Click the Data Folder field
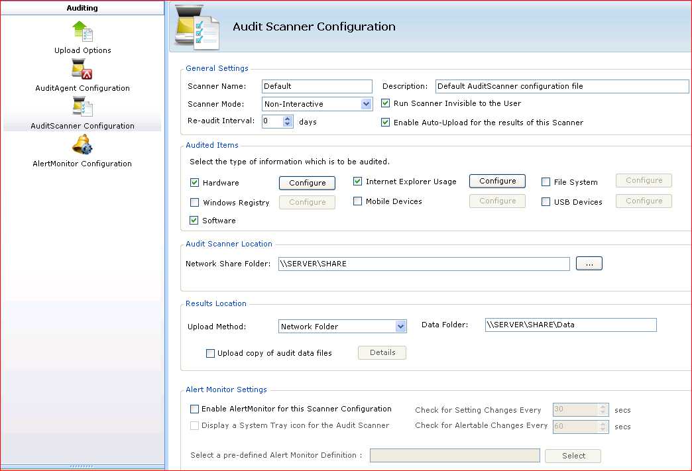692x471 pixels. (571, 325)
